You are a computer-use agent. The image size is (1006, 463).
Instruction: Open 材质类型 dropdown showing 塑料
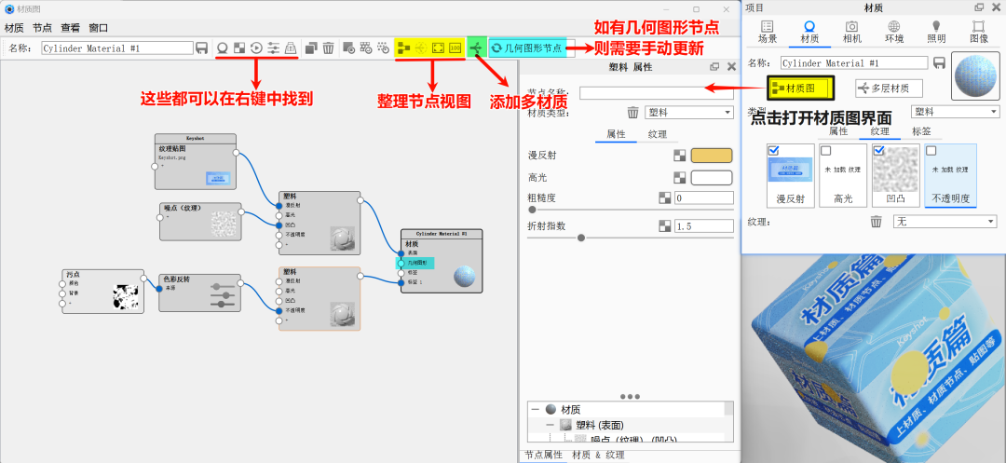(689, 112)
